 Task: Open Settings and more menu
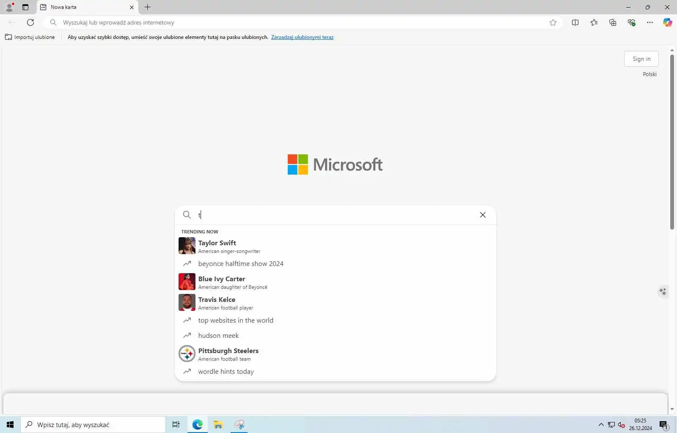650,22
